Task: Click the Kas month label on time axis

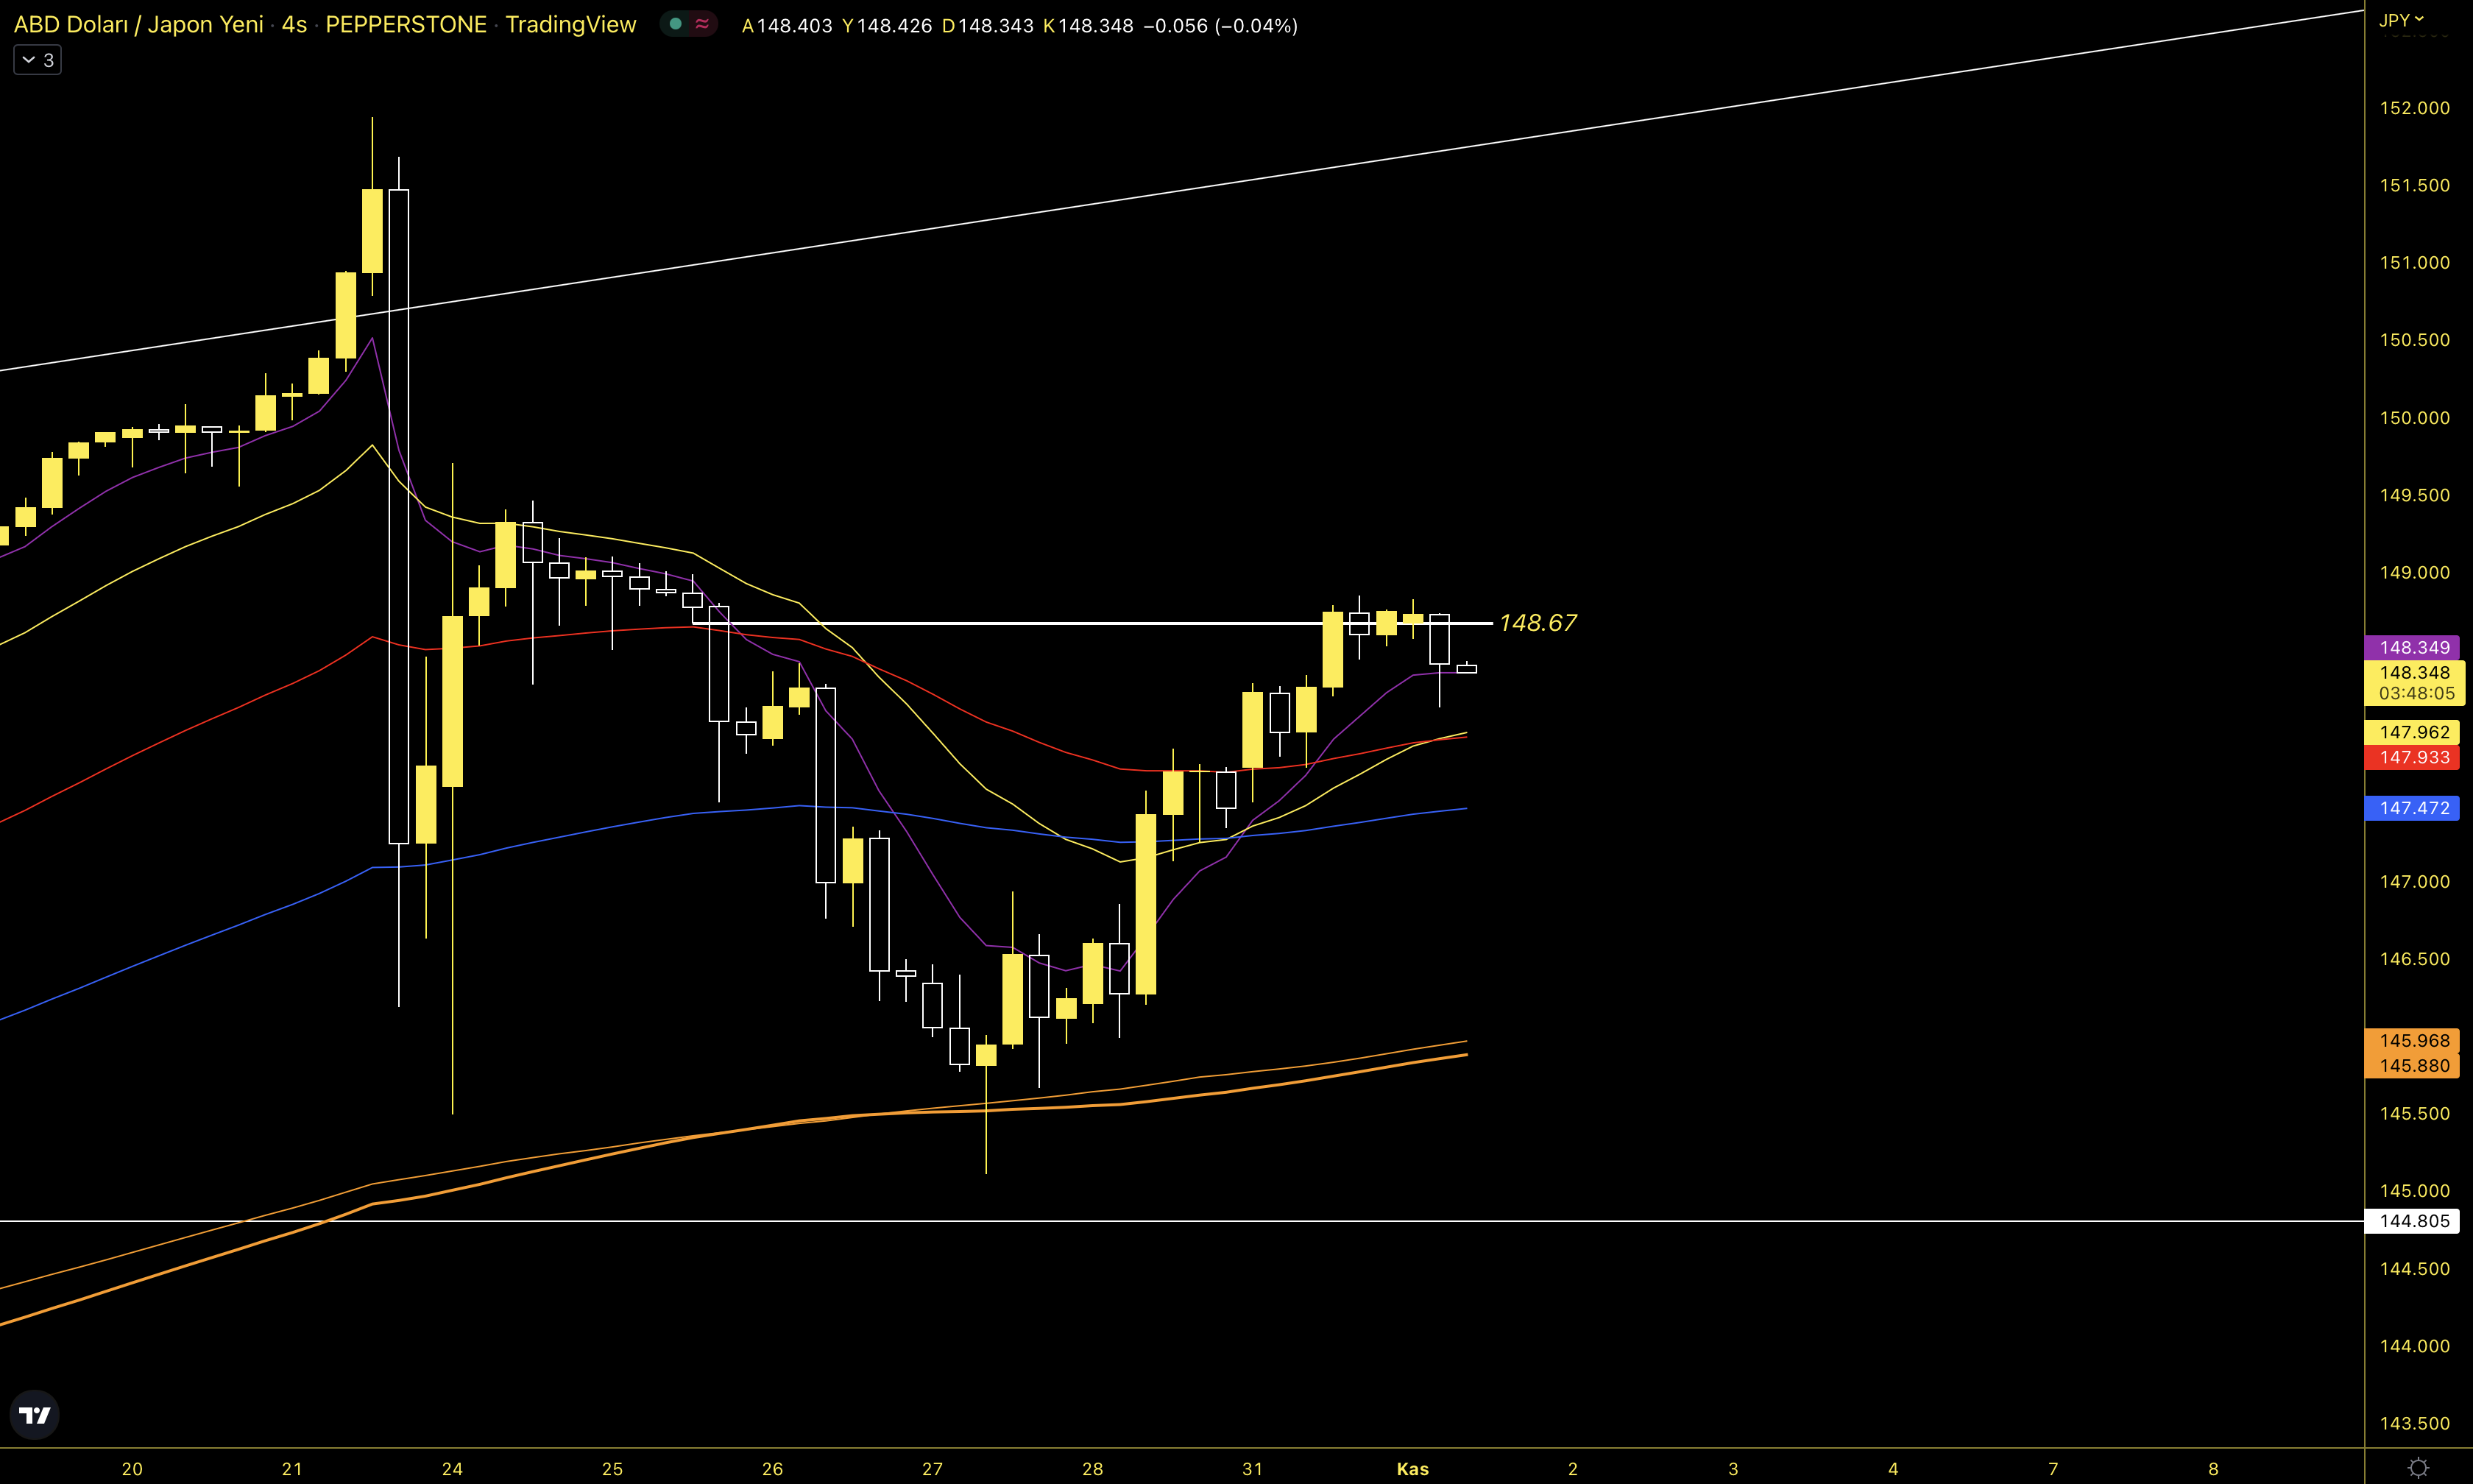Action: [1412, 1469]
